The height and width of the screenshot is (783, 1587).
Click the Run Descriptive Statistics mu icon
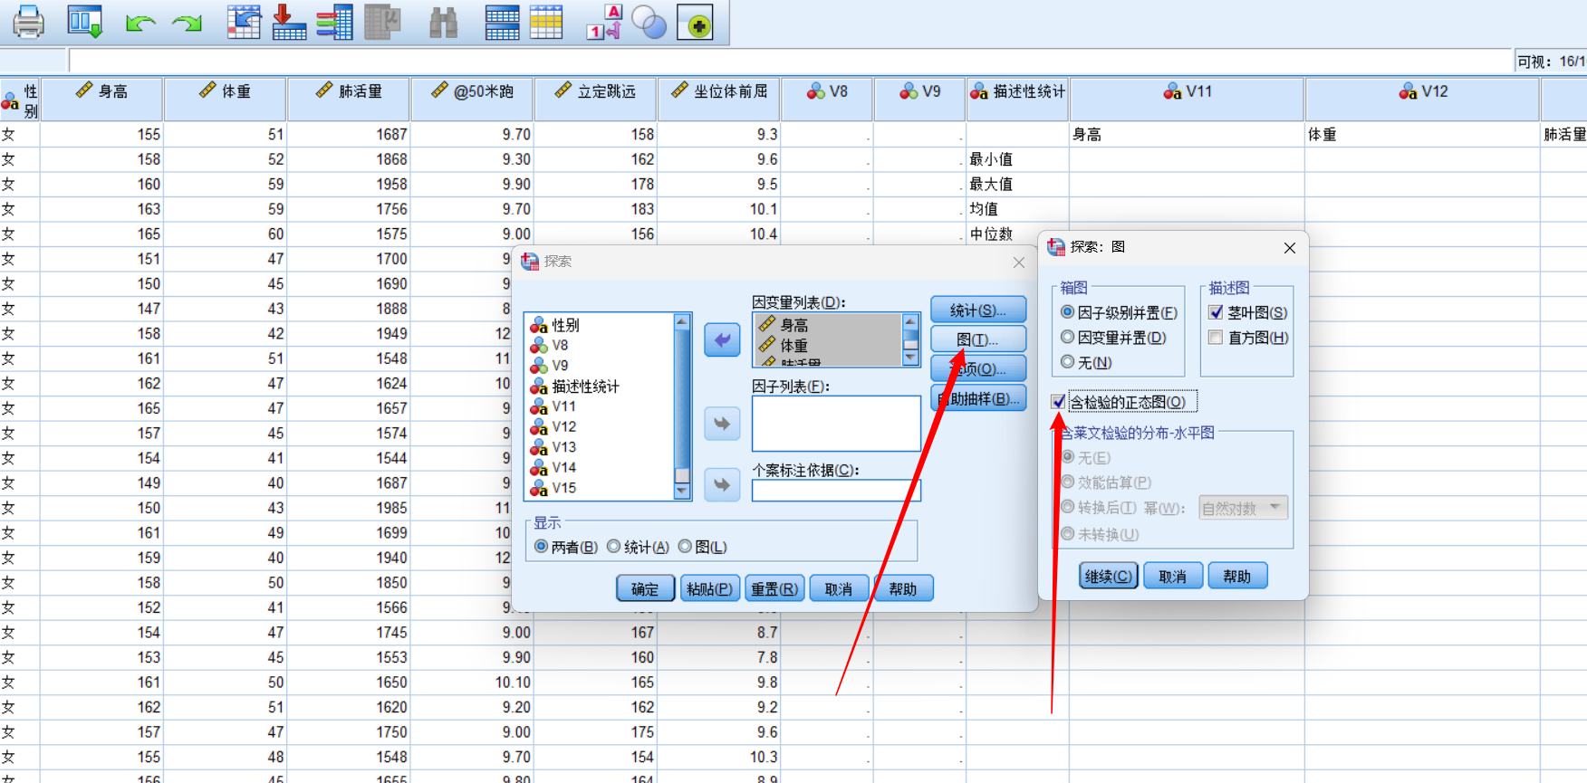point(382,22)
